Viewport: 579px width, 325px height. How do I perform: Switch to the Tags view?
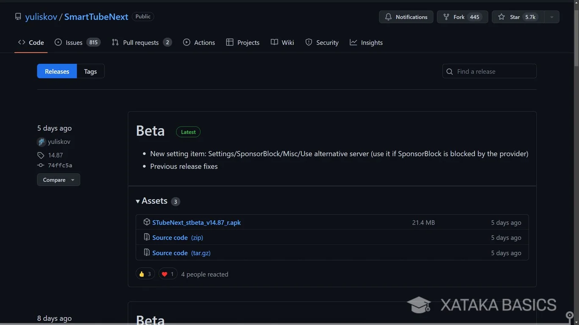[90, 71]
